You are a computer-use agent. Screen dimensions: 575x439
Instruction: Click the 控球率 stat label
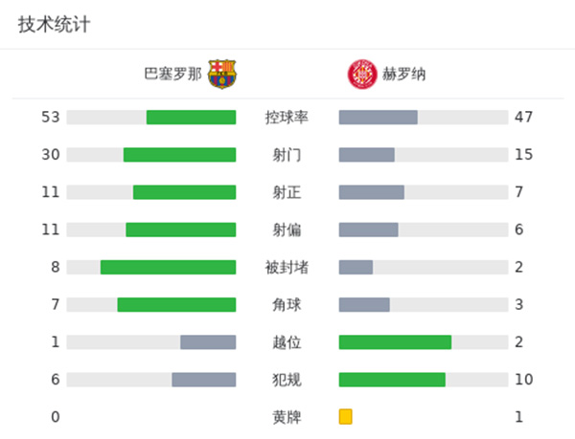[x=287, y=118]
